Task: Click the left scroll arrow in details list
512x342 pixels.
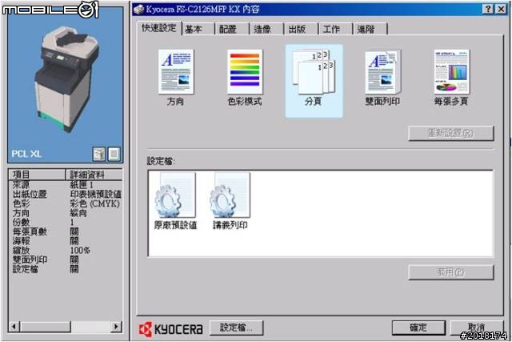Action: coord(14,326)
